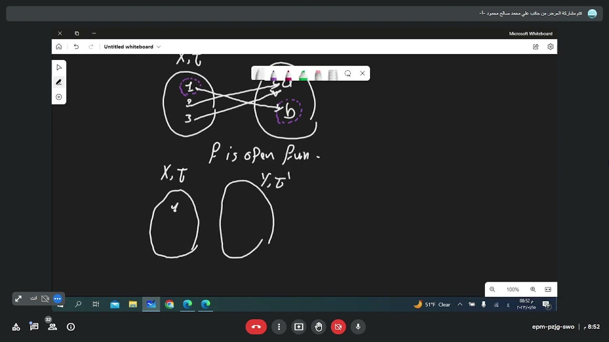609x342 pixels.
Task: Open taskbar search magnifier
Action: pyautogui.click(x=78, y=304)
